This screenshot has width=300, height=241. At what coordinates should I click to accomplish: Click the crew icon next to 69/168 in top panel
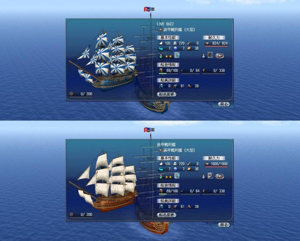(x=161, y=70)
